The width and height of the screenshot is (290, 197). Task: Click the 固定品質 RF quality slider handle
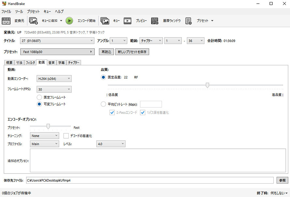(207, 85)
